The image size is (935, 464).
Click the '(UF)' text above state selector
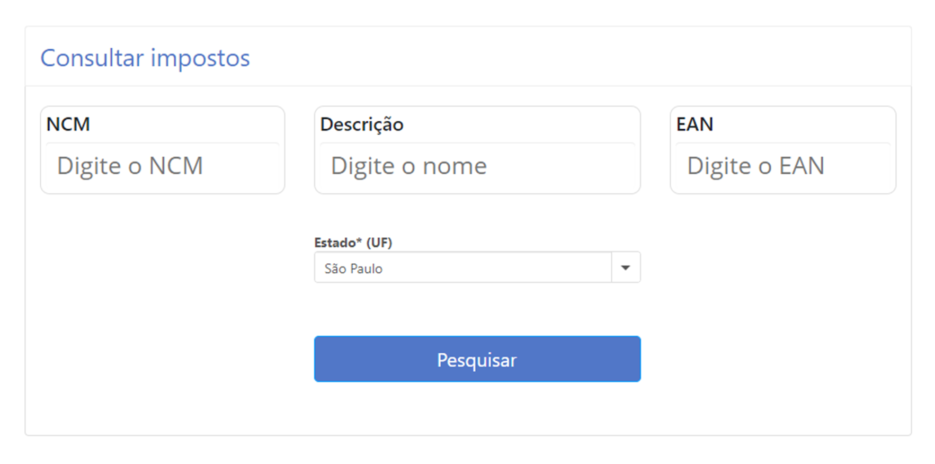pos(379,243)
